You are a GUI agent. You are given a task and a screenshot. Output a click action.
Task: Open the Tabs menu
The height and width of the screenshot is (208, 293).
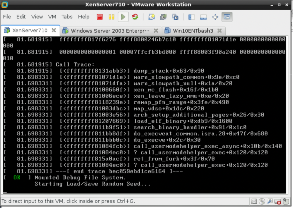click(x=67, y=17)
